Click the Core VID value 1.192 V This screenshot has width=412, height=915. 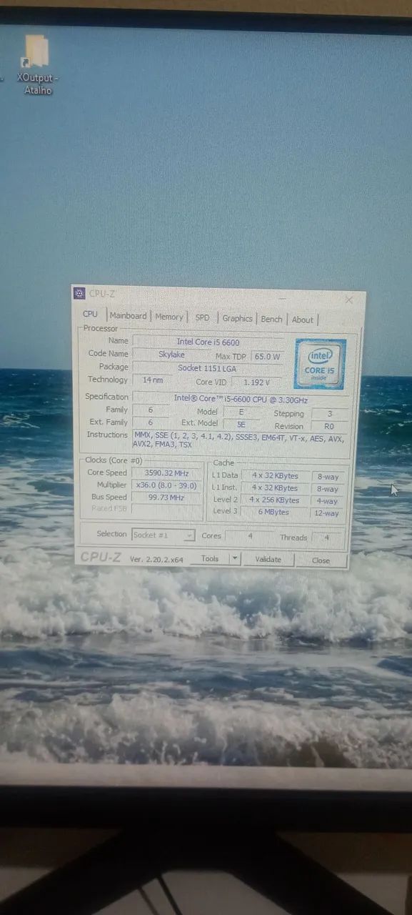[x=257, y=382]
